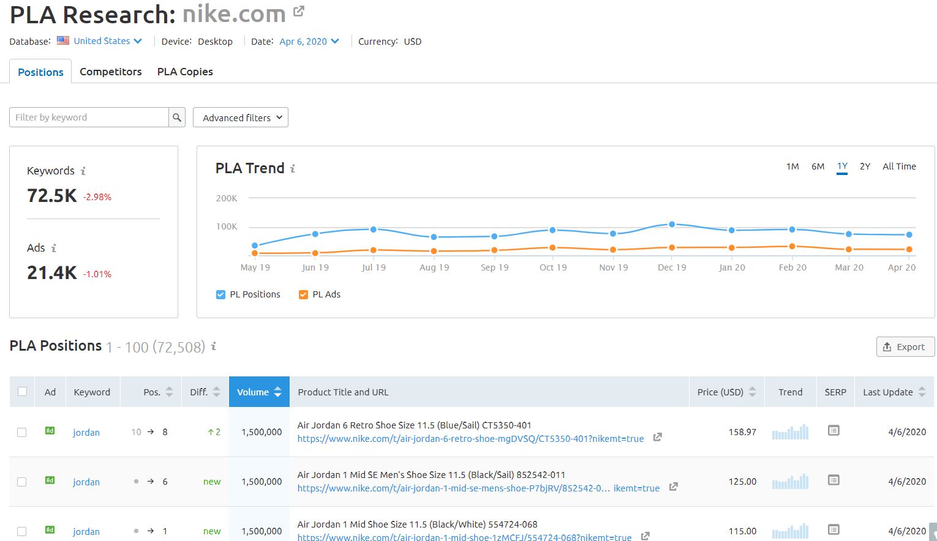Open nike.com external link icon in title
The height and width of the screenshot is (541, 937).
tap(299, 11)
